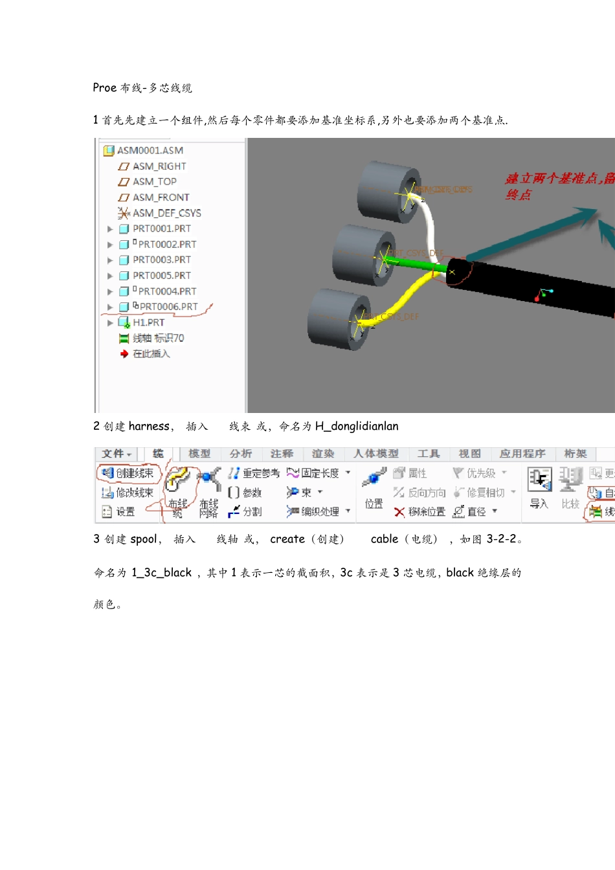Click the 直径 (diameter) tool
Image resolution: width=615 pixels, height=870 pixels.
click(x=470, y=511)
